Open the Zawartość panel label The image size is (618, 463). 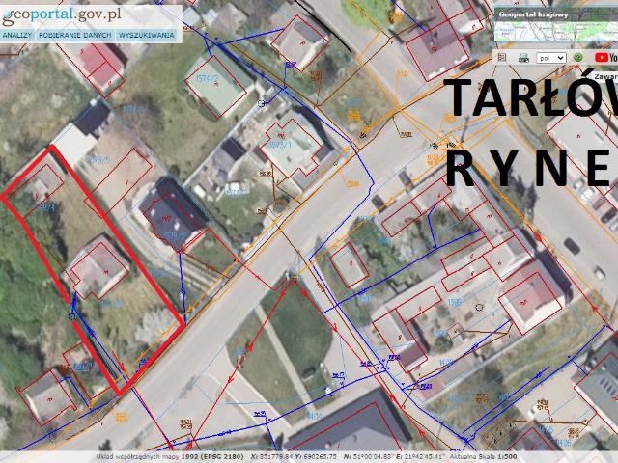tap(605, 75)
